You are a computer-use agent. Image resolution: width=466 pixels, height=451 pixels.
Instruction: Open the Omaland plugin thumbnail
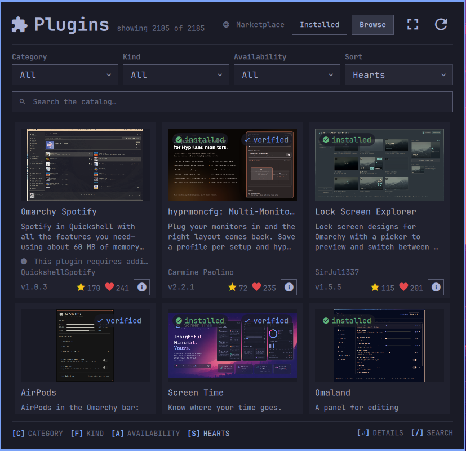(379, 346)
